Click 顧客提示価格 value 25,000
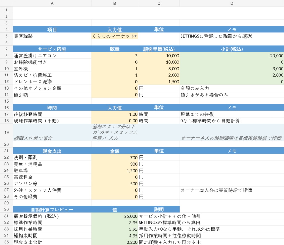284x245 pixels. (115, 216)
